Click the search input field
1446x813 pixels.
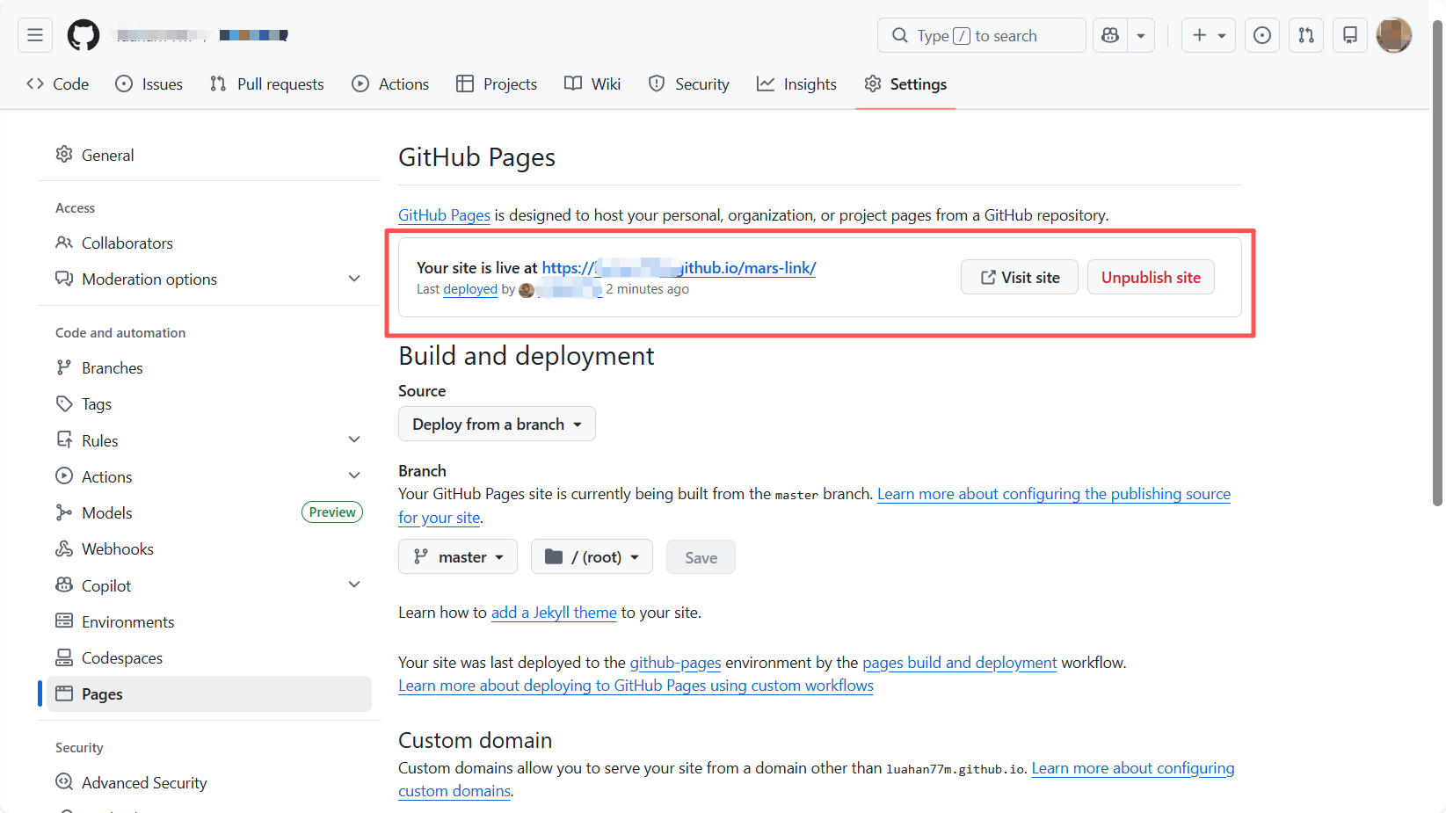981,36
